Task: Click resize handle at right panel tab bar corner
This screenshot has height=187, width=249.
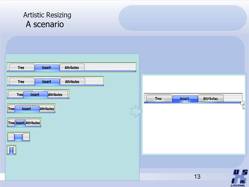Action: [242, 103]
